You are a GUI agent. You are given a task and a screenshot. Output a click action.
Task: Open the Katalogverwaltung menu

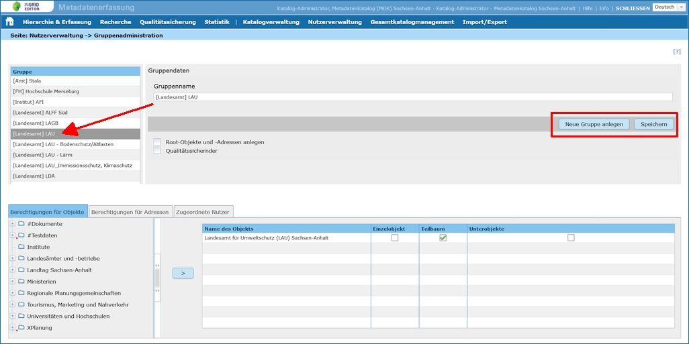point(271,22)
